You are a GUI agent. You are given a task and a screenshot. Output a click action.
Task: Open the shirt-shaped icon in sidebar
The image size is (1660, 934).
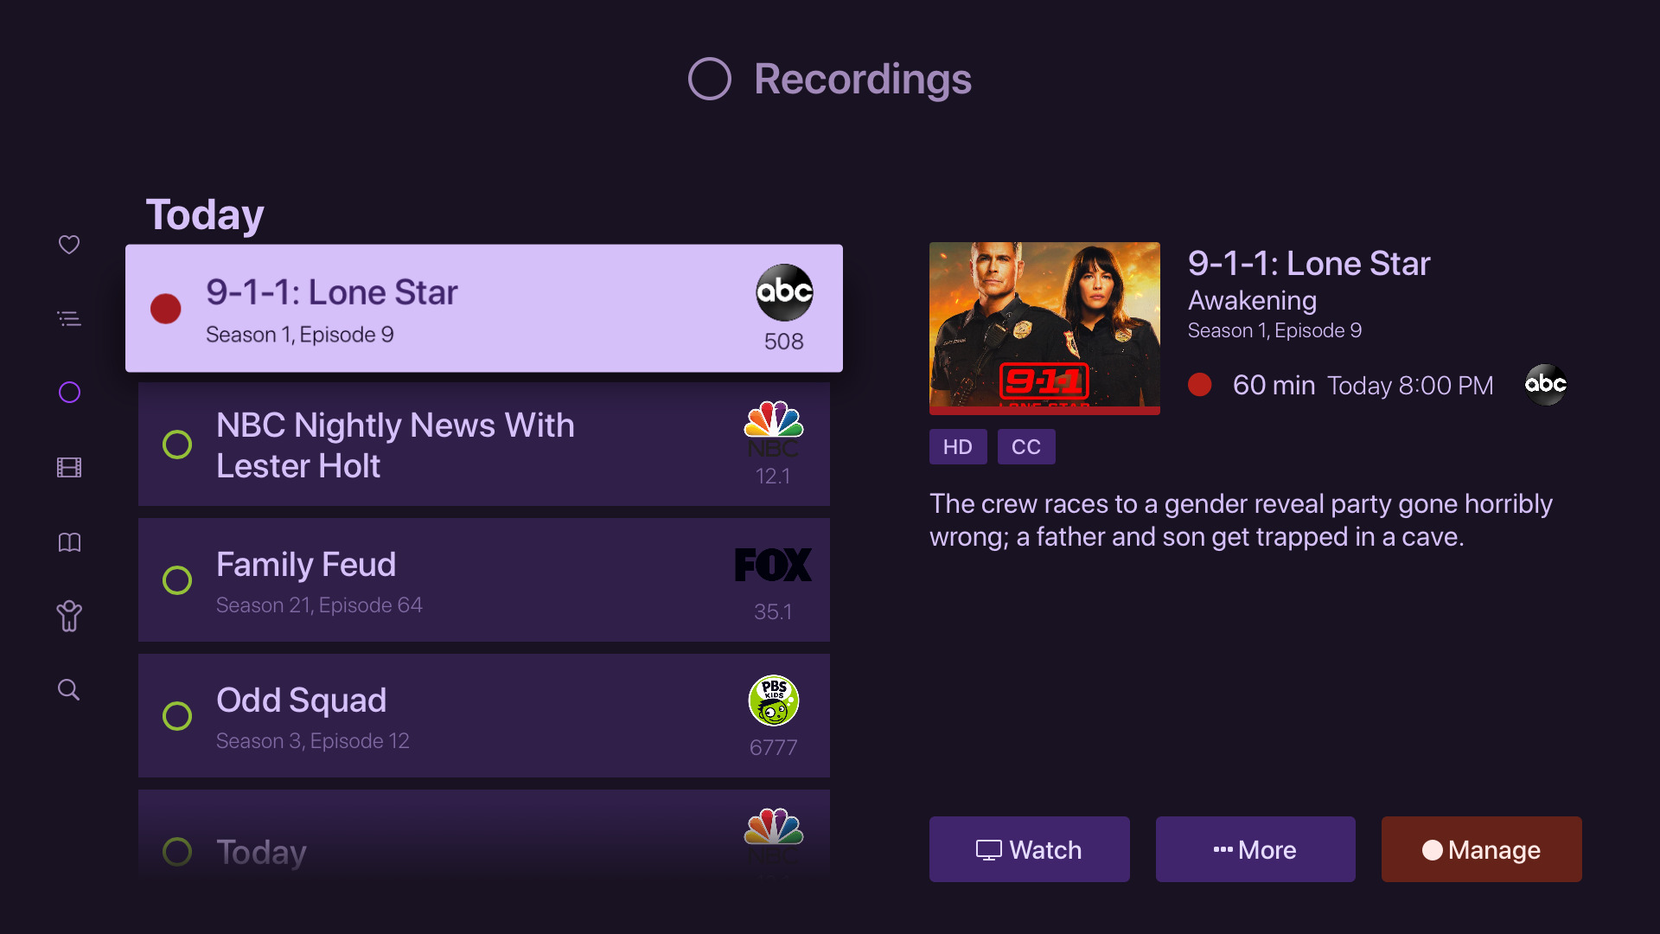tap(69, 617)
